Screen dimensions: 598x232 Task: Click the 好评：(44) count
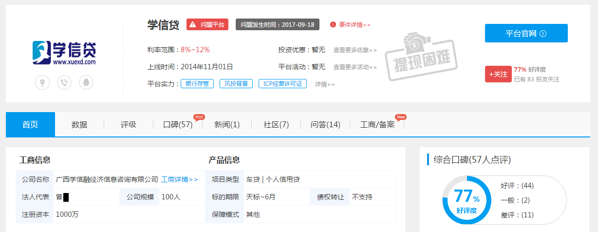517,186
